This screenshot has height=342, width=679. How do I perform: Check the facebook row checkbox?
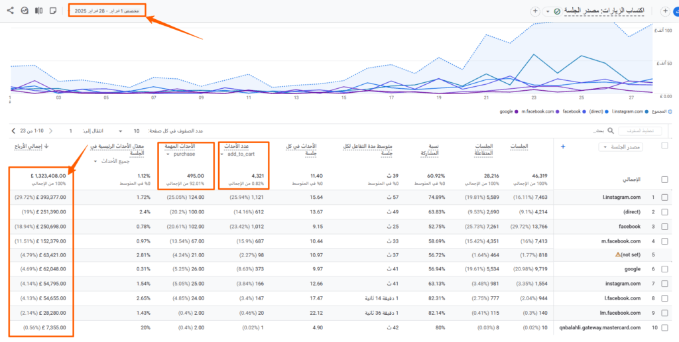click(664, 227)
